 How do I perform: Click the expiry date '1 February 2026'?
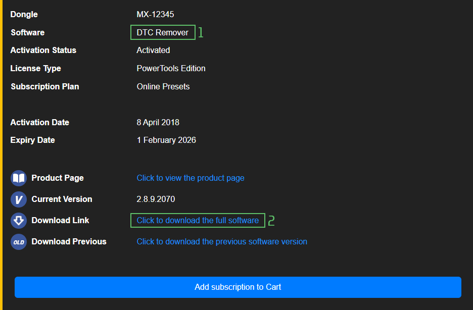point(166,140)
